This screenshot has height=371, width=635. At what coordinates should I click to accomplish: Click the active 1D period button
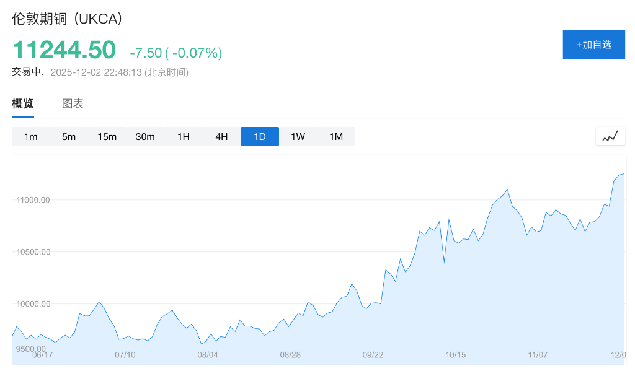coord(260,137)
